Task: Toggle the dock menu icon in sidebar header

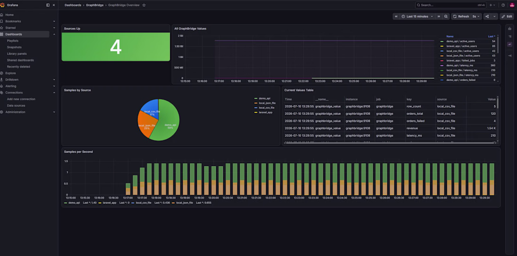Action: click(48, 5)
